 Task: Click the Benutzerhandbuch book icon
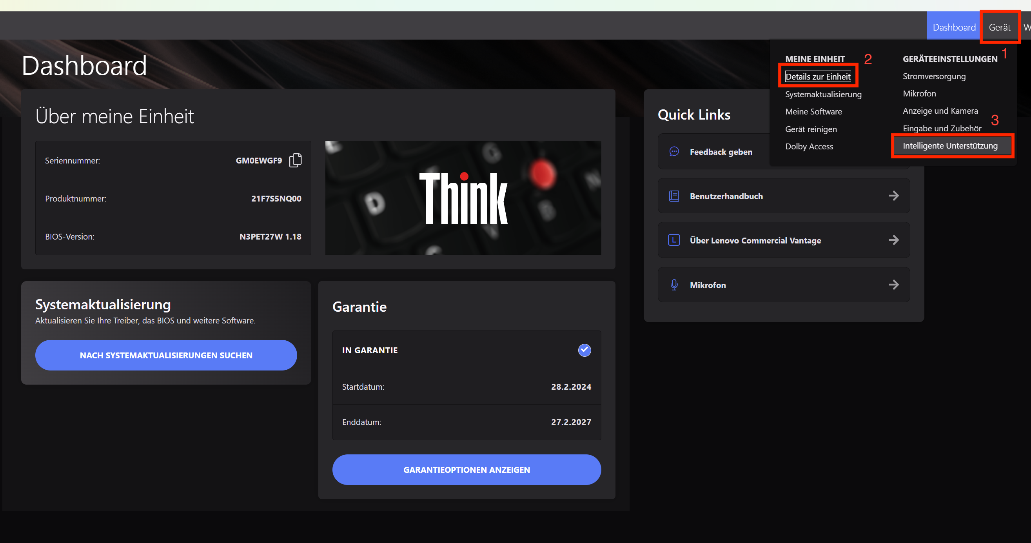[x=674, y=196]
